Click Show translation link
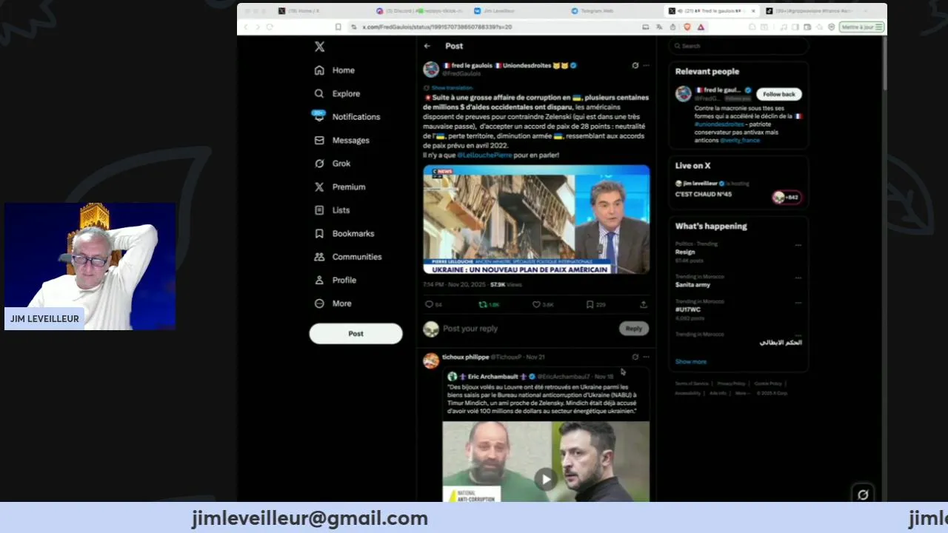The image size is (948, 533). click(452, 87)
